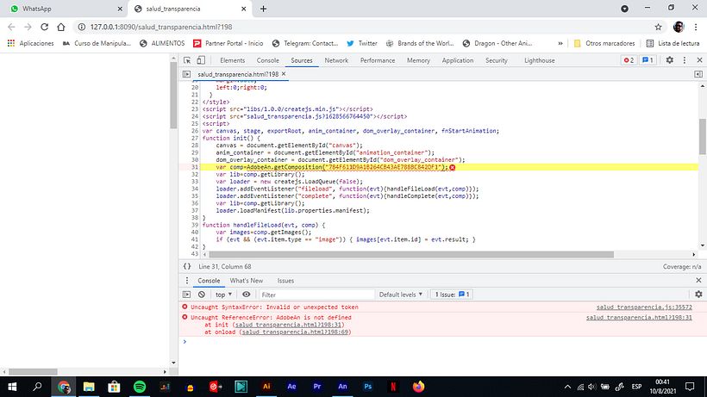Open DevTools customize menu (three dots)

pos(685,60)
